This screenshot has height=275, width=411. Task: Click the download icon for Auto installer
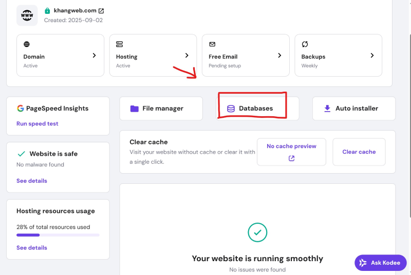[x=327, y=109]
